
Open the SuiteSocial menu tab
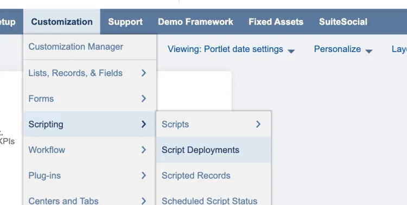[343, 22]
